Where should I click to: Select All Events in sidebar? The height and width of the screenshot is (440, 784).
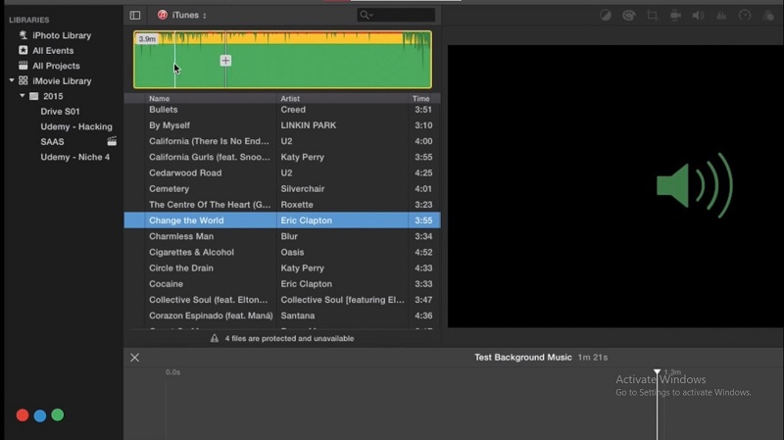click(x=53, y=51)
